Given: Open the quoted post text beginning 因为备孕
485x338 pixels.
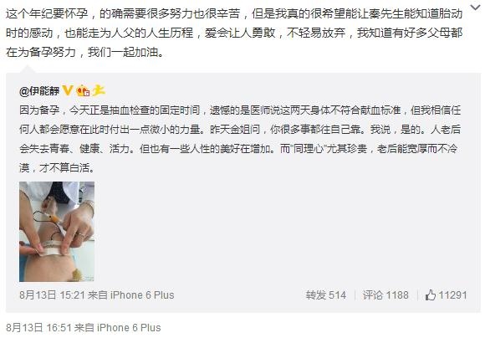Looking at the screenshot, I should tap(240, 139).
